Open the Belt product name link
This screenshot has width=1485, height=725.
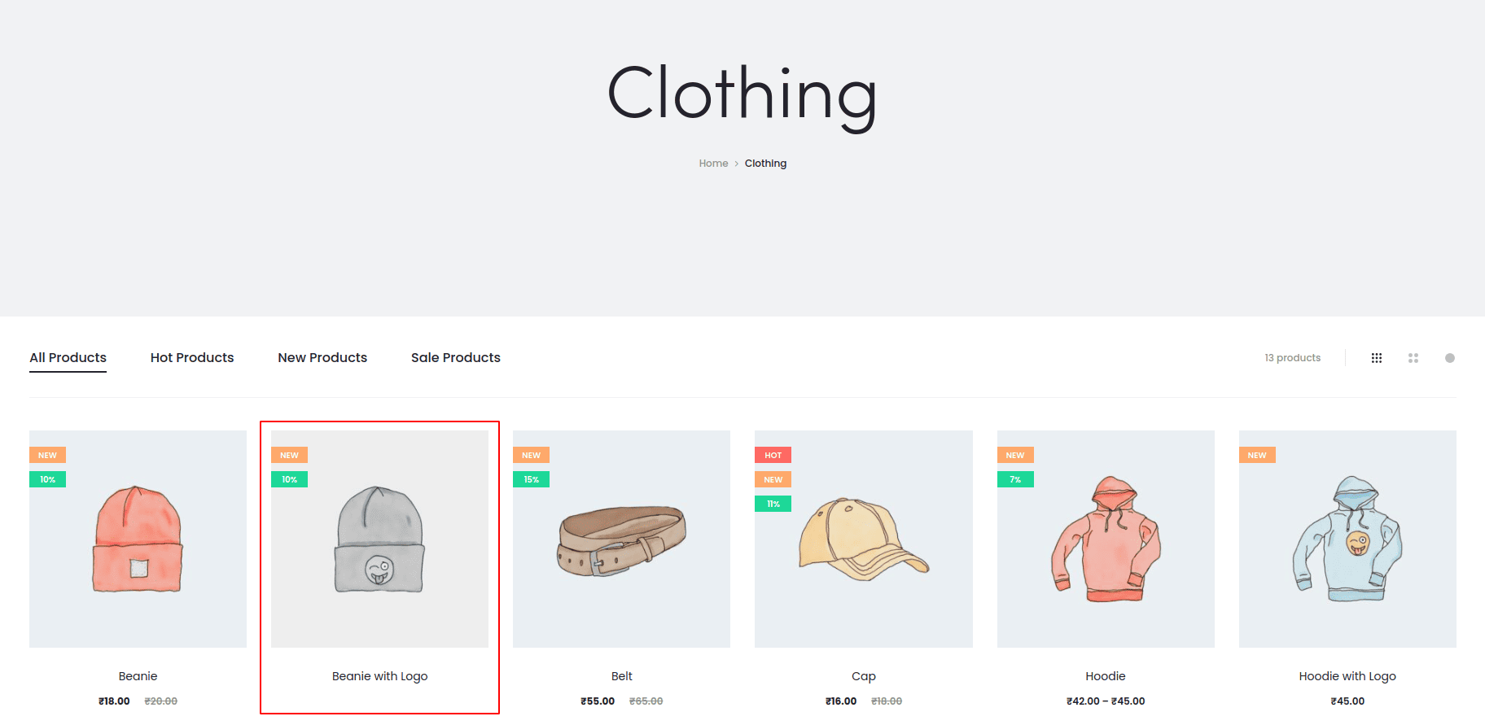pyautogui.click(x=621, y=676)
